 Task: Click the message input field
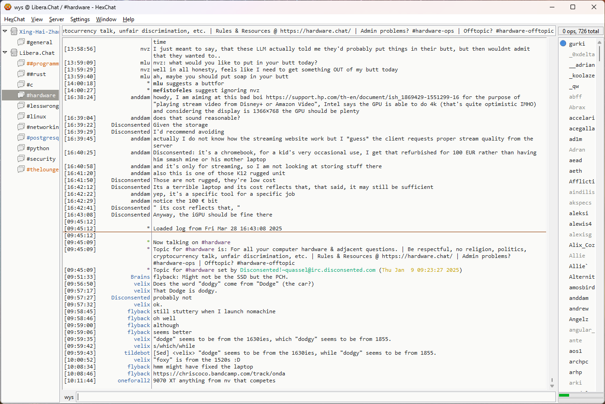pyautogui.click(x=316, y=397)
